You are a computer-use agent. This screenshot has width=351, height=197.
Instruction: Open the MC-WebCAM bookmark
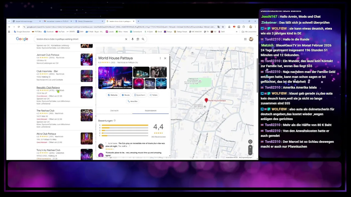[196, 32]
